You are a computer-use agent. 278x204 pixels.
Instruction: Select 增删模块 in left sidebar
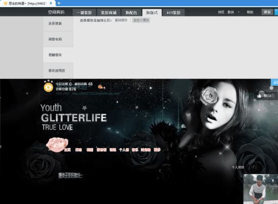(x=58, y=55)
